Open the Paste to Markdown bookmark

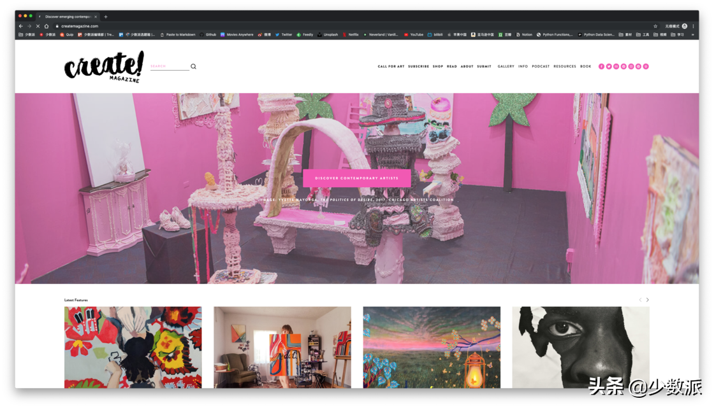(178, 34)
